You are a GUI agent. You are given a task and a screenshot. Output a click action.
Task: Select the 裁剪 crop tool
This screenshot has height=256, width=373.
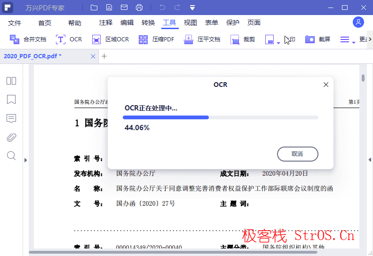pos(243,39)
